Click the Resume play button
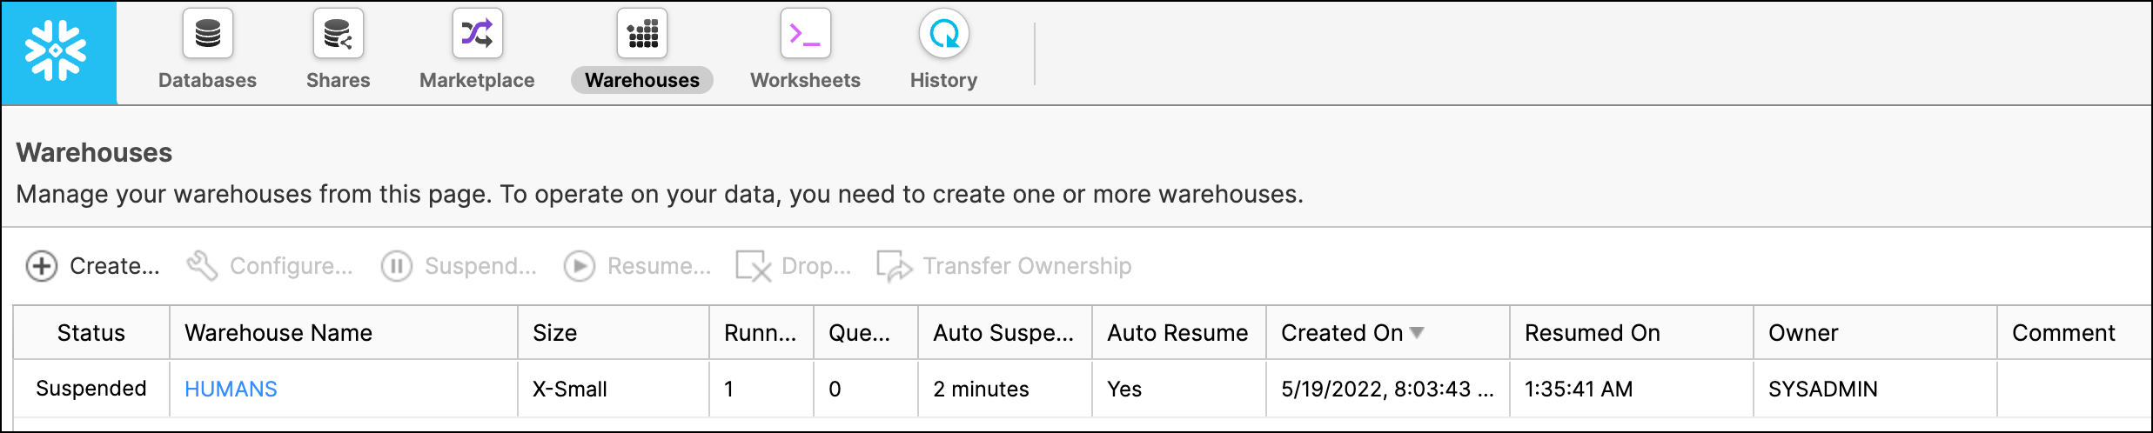The image size is (2153, 433). pos(637,266)
